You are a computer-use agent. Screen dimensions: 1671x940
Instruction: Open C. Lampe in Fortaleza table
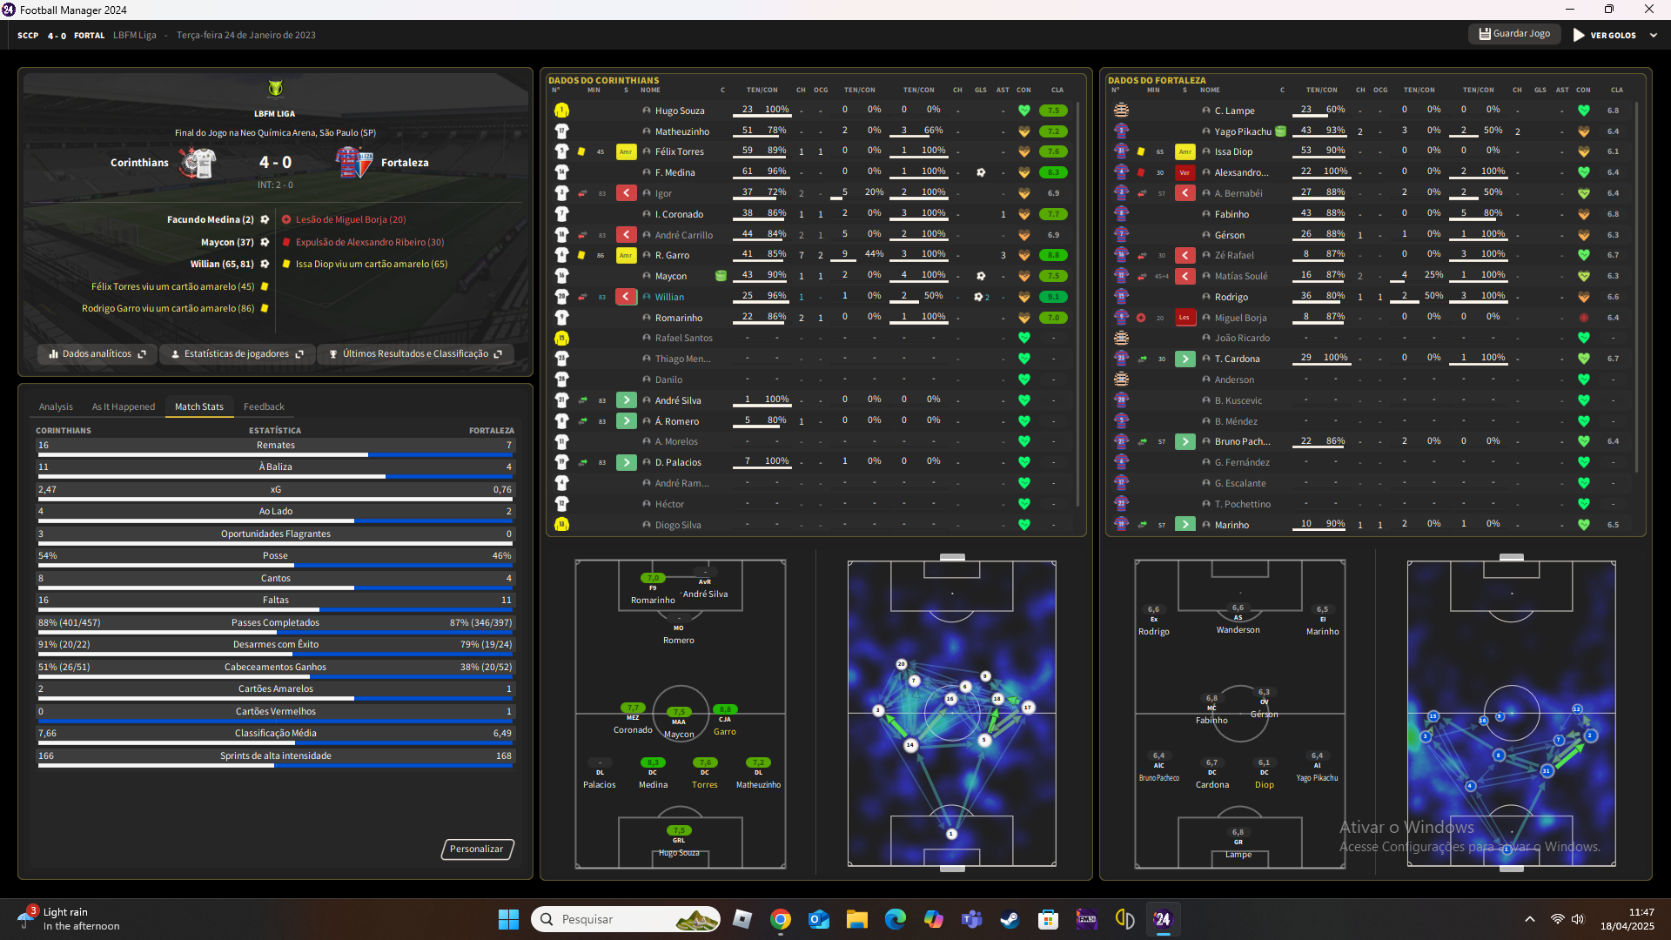tap(1234, 111)
